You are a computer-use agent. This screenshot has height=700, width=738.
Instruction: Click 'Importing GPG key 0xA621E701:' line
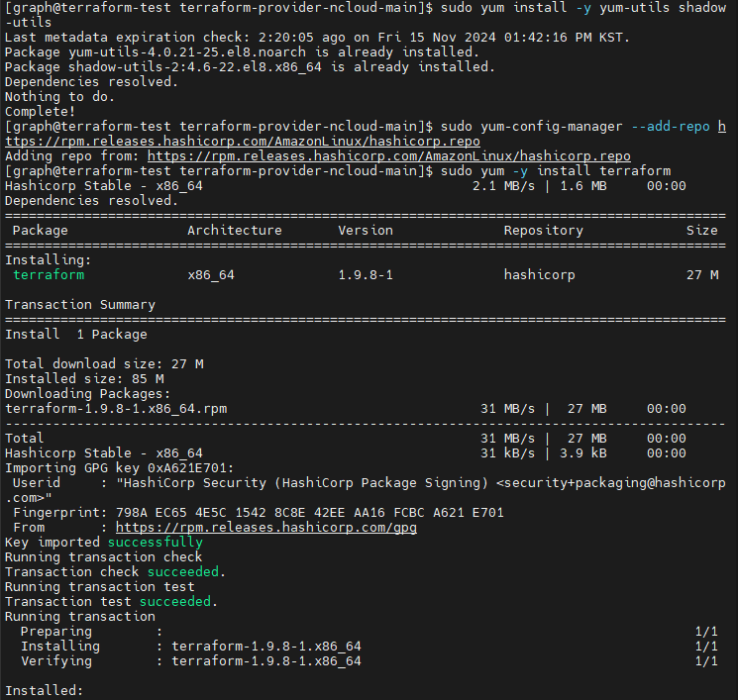click(119, 468)
